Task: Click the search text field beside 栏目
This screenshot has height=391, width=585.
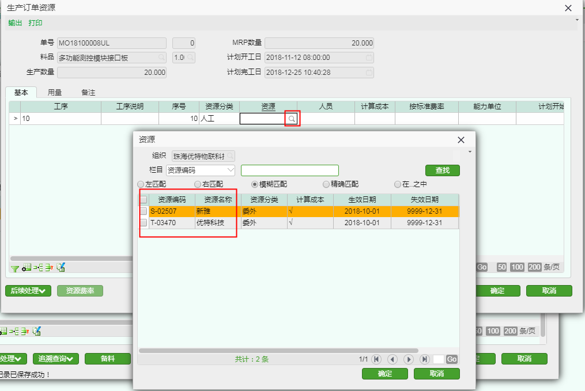Action: (289, 170)
